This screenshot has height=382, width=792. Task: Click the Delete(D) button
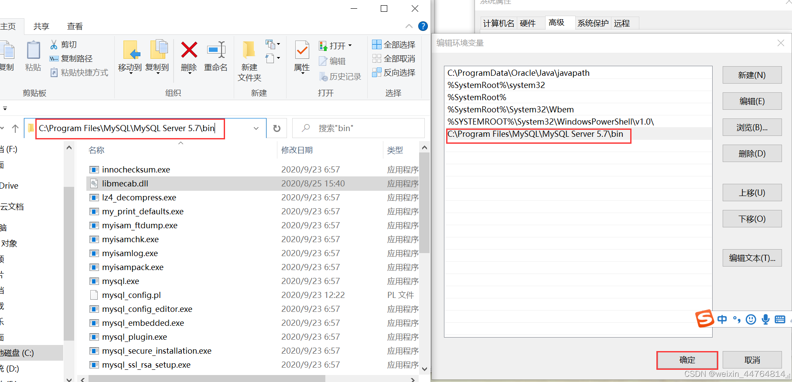(x=752, y=153)
